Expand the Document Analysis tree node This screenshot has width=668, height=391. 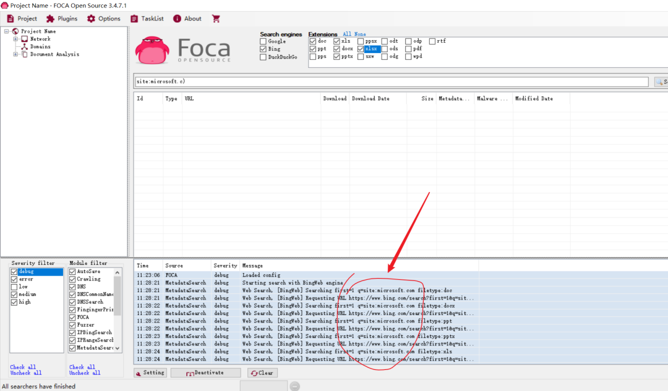tap(15, 54)
